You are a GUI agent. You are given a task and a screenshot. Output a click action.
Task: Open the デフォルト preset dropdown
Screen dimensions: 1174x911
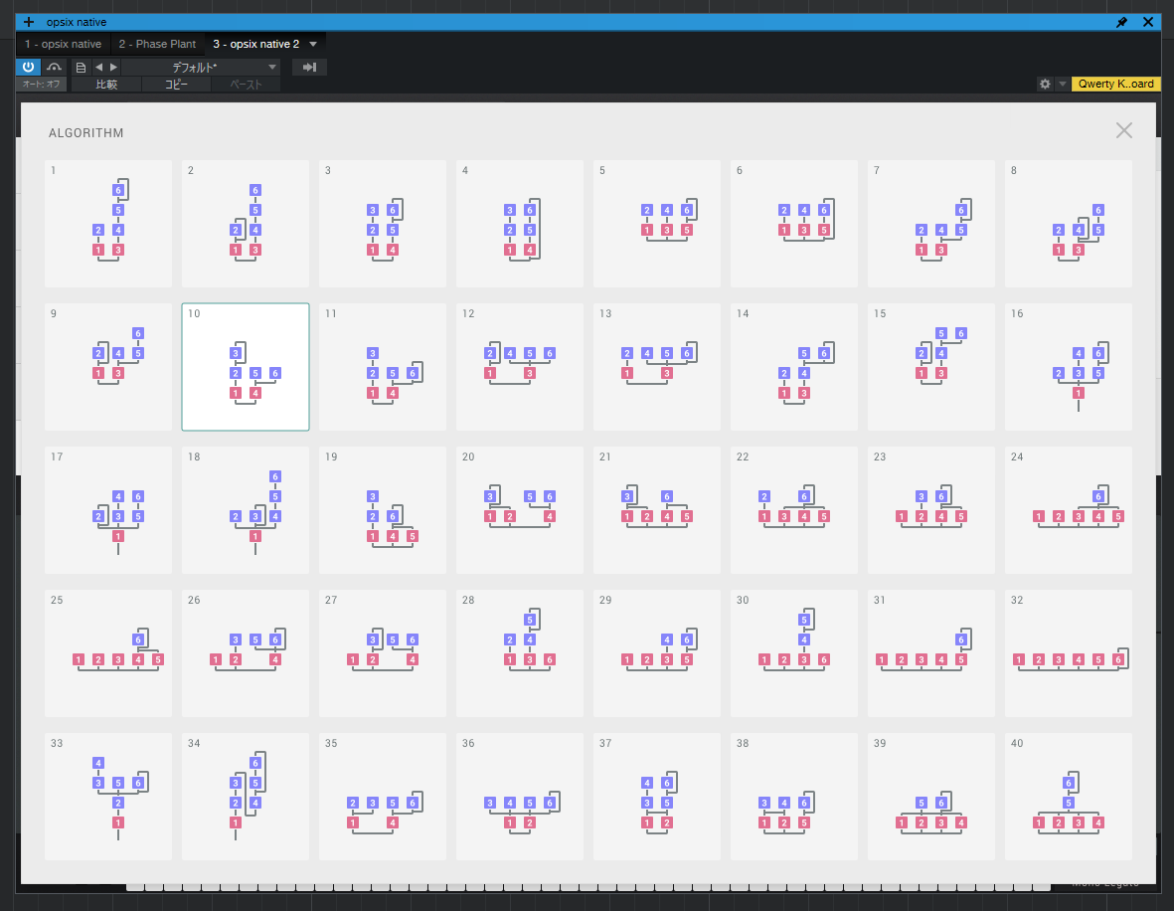click(x=202, y=68)
